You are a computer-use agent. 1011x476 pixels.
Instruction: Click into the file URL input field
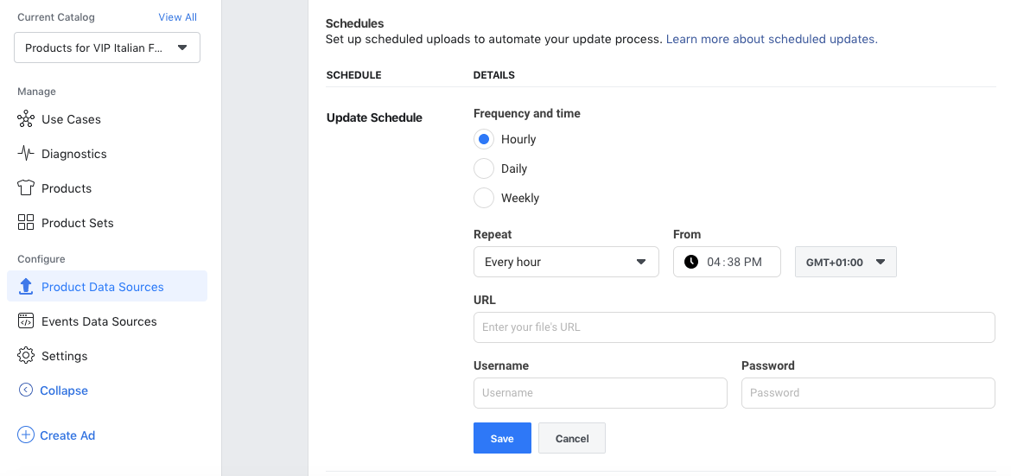click(x=734, y=327)
